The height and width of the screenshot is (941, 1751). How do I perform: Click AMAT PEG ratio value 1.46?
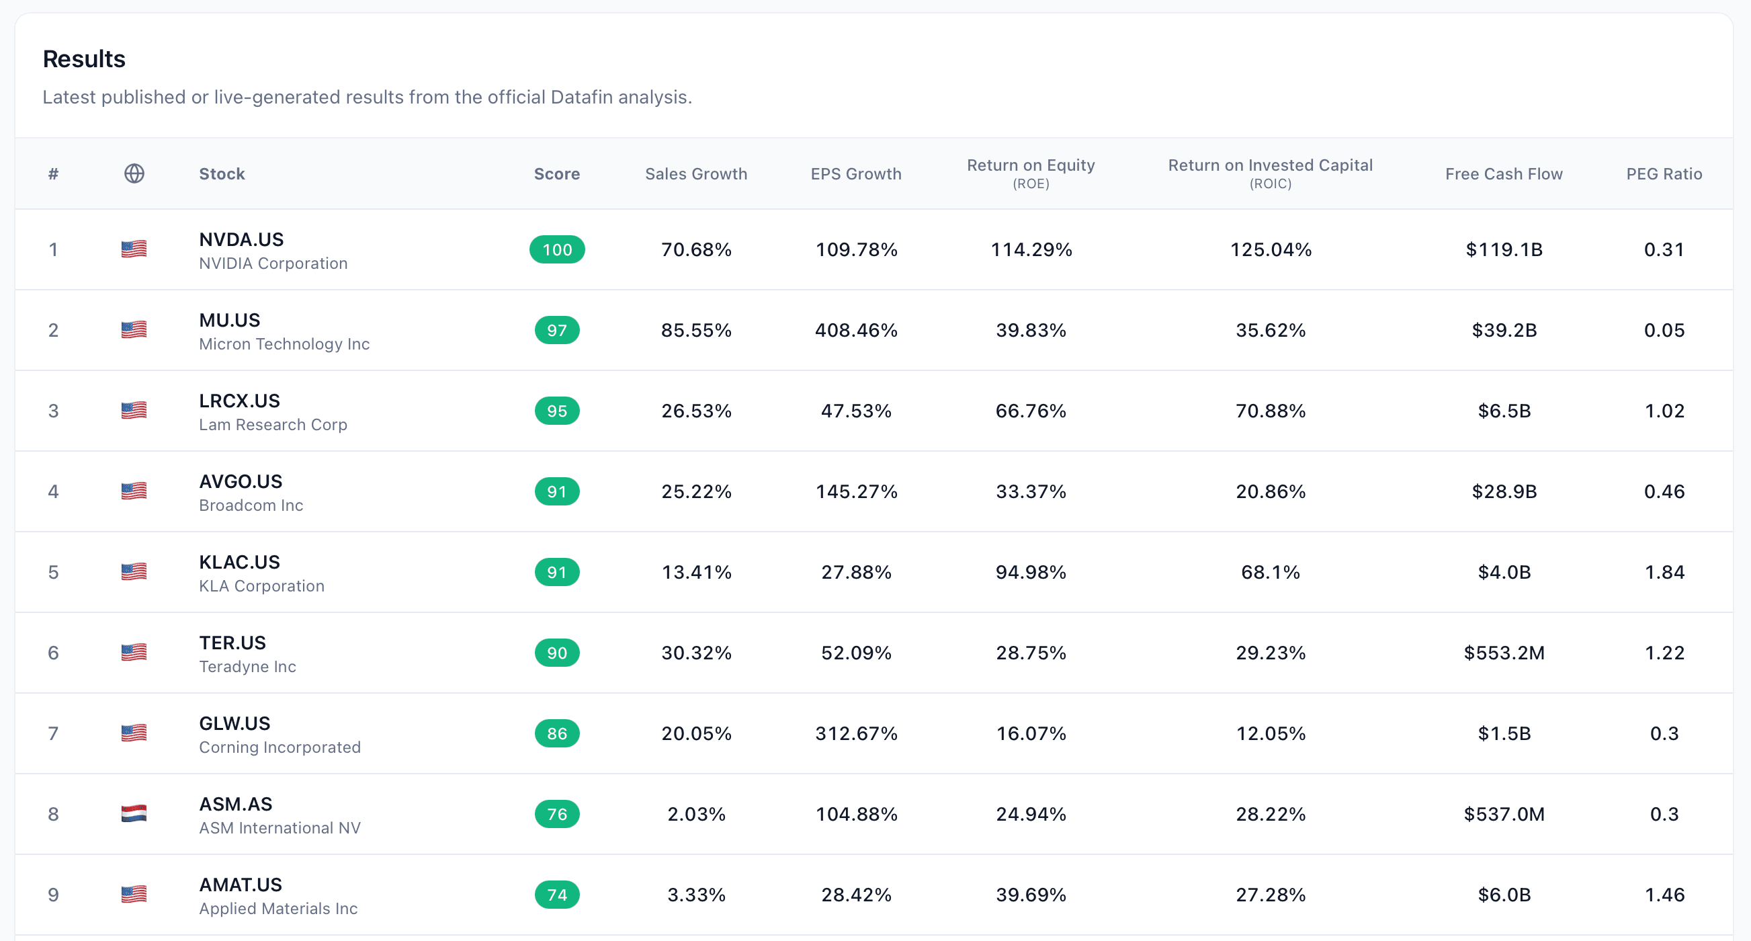[1664, 894]
